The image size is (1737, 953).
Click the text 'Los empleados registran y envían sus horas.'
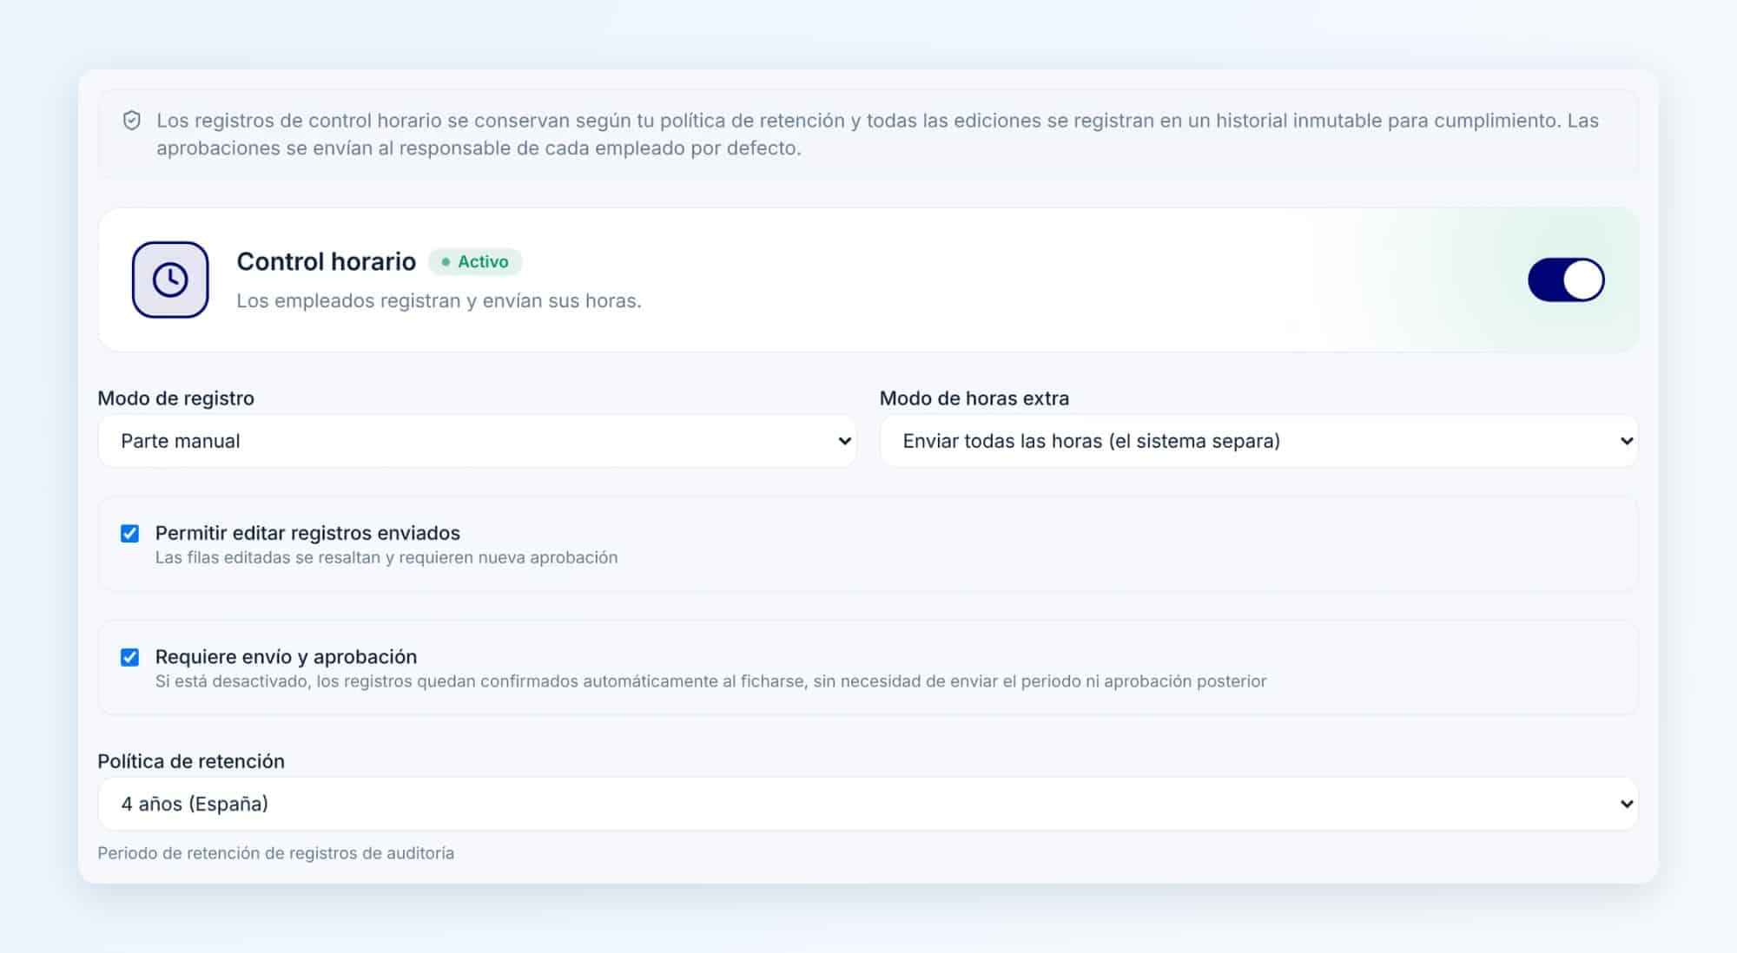pyautogui.click(x=439, y=300)
